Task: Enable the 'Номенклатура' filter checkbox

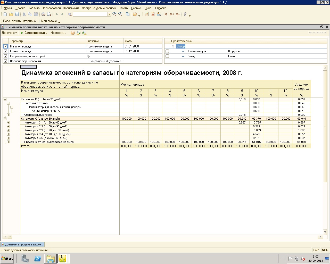Action: pyautogui.click(x=167, y=51)
